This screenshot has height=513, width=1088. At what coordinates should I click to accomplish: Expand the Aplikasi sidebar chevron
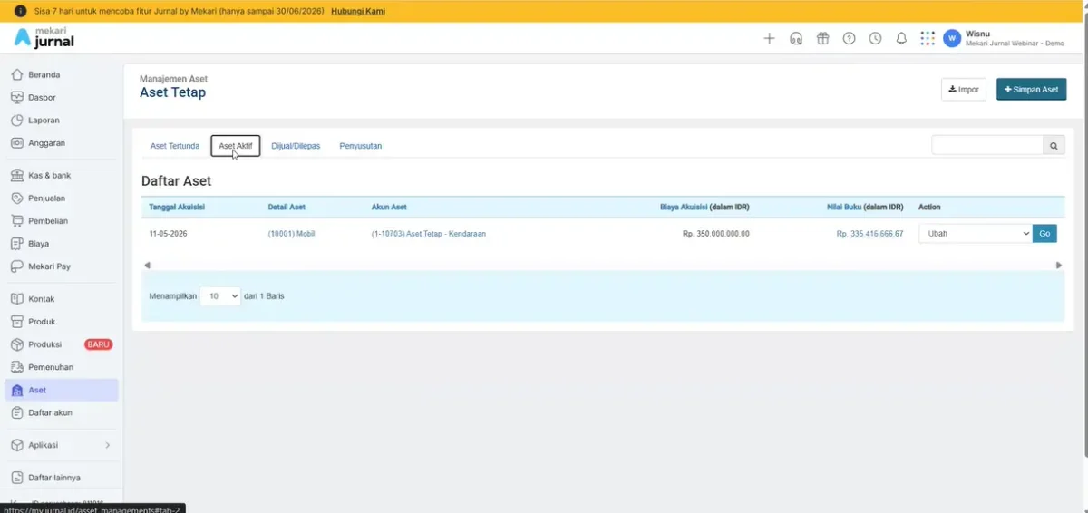pyautogui.click(x=108, y=445)
